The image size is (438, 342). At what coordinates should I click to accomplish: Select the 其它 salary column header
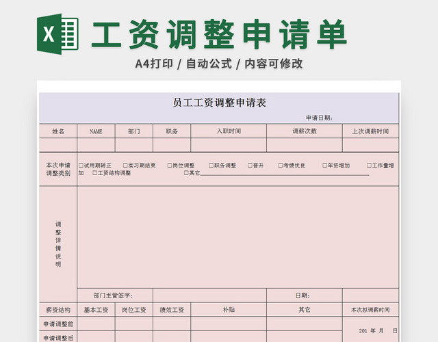[x=305, y=310]
